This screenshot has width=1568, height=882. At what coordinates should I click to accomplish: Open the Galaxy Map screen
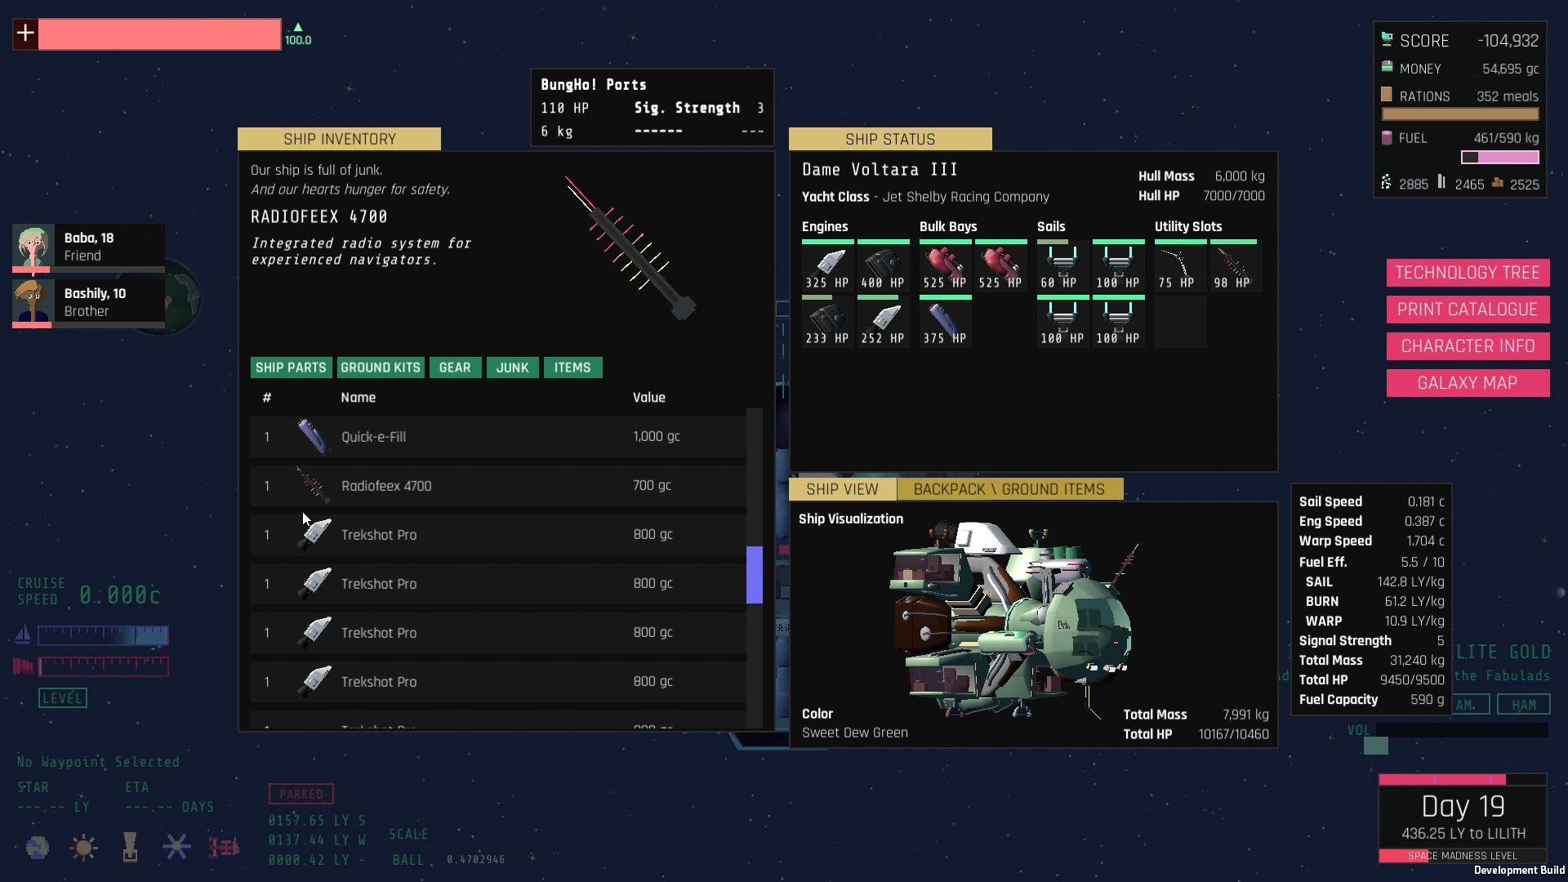coord(1468,381)
